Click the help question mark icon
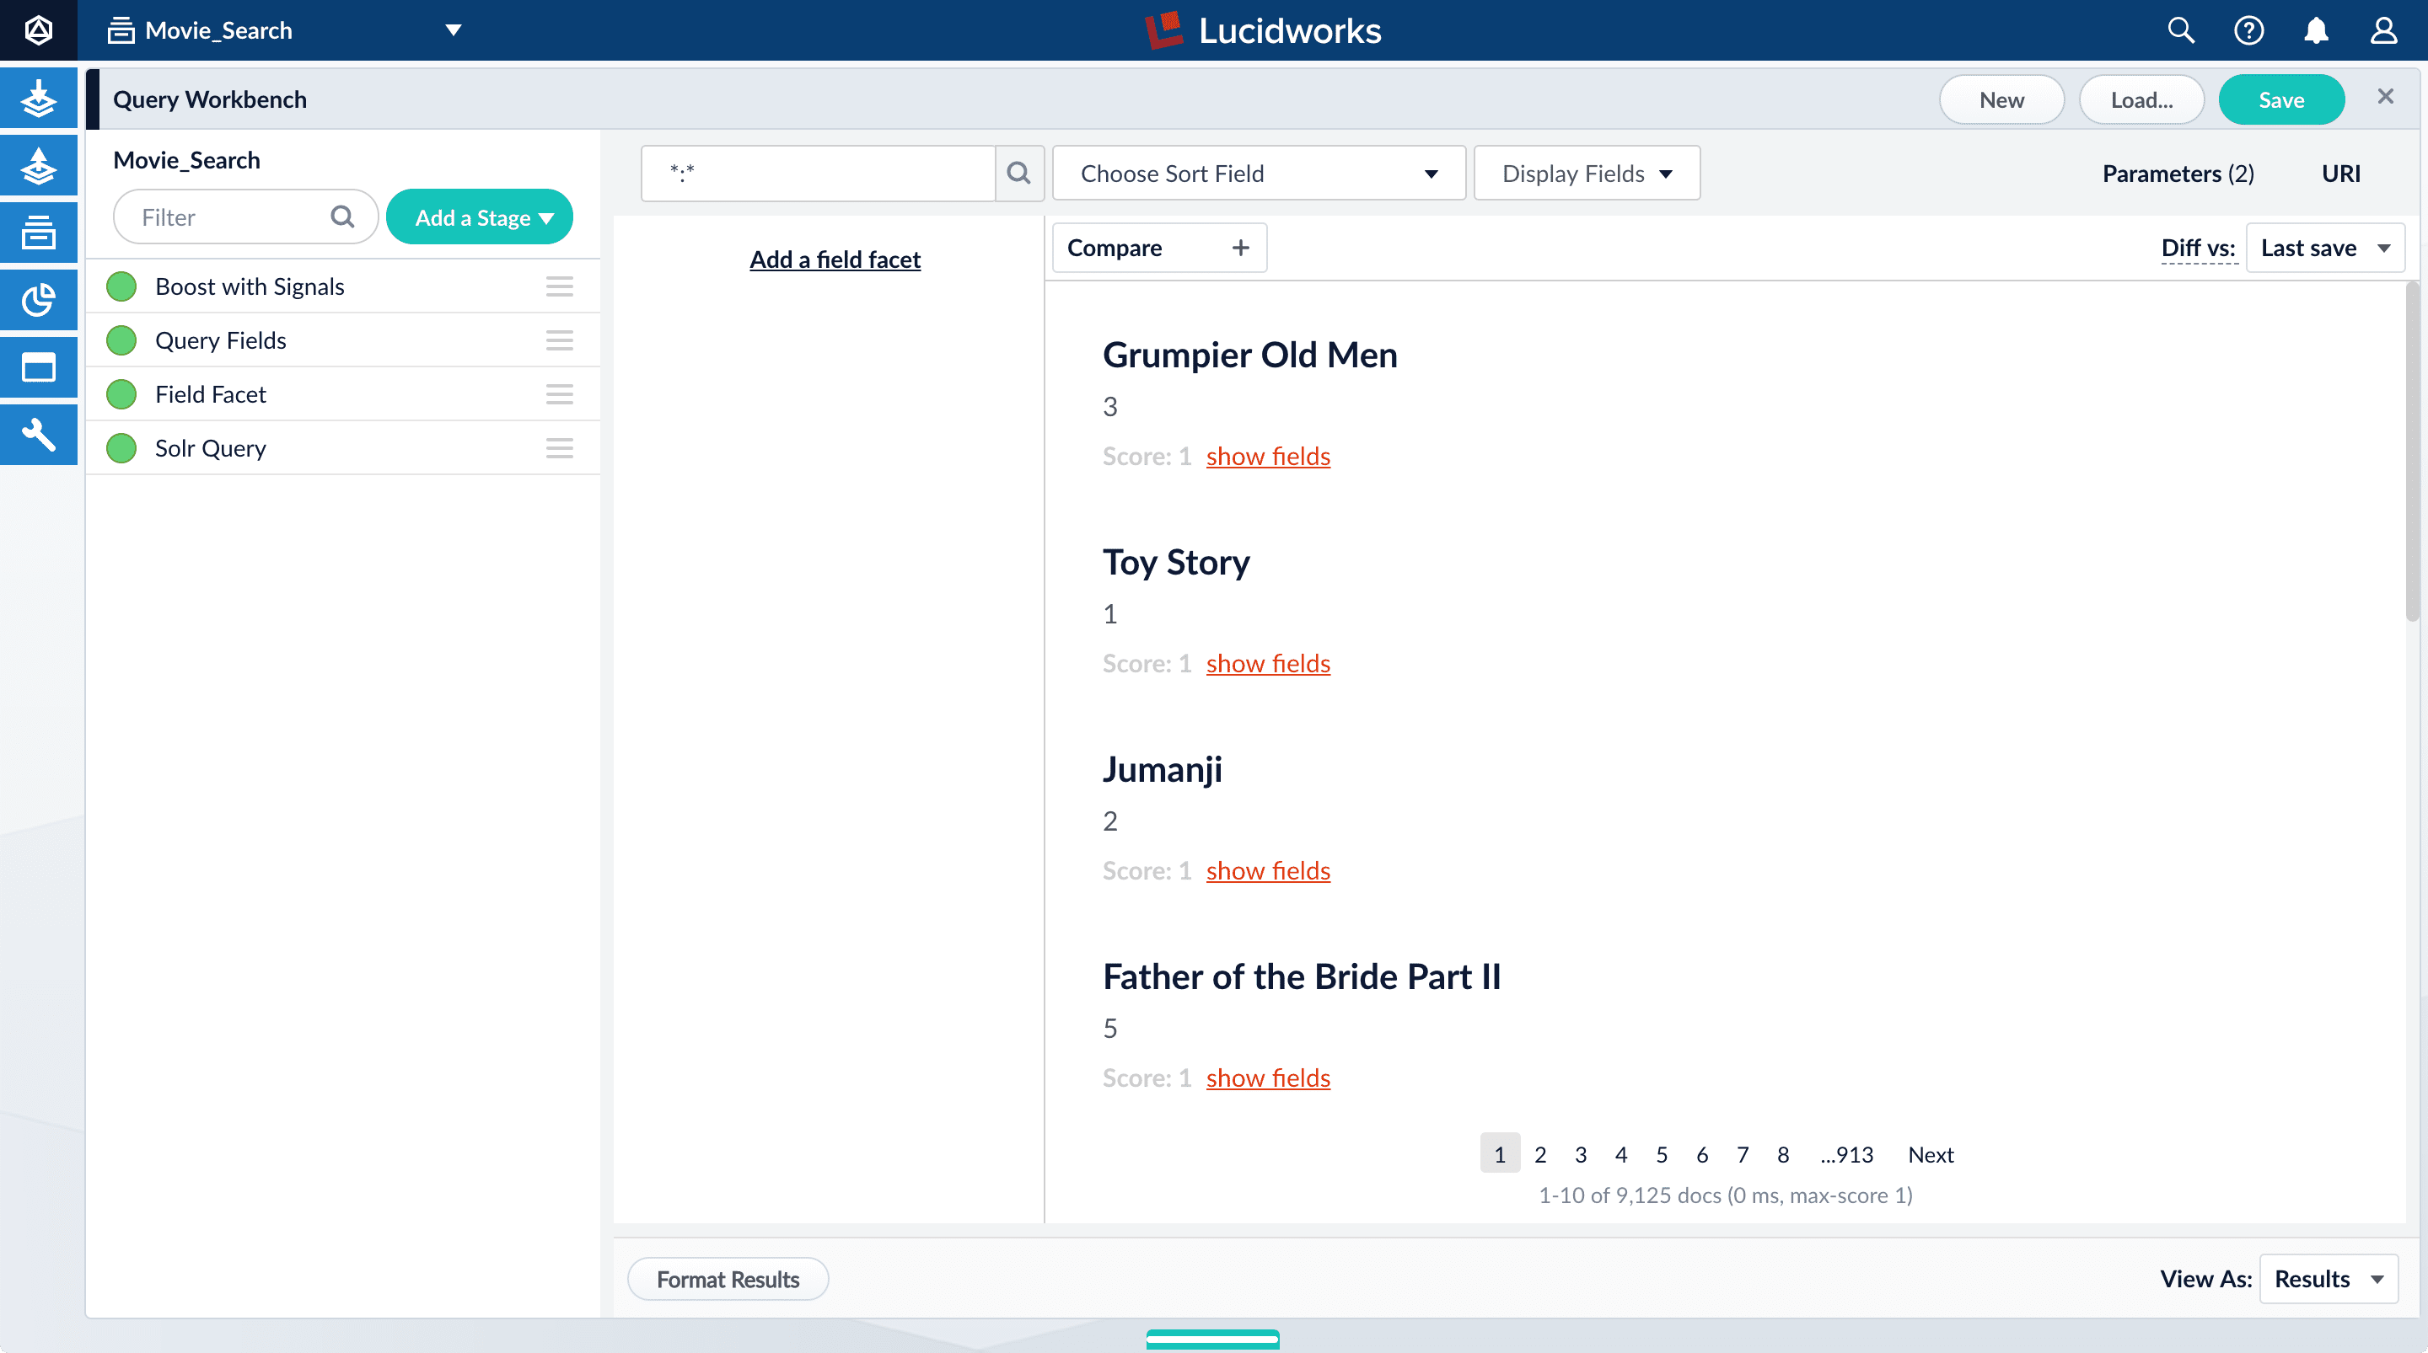The image size is (2428, 1353). point(2248,30)
